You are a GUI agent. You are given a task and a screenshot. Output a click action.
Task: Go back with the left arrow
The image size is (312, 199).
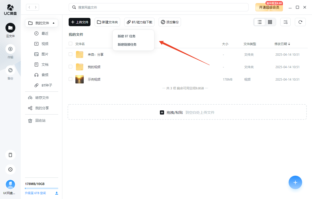click(29, 7)
